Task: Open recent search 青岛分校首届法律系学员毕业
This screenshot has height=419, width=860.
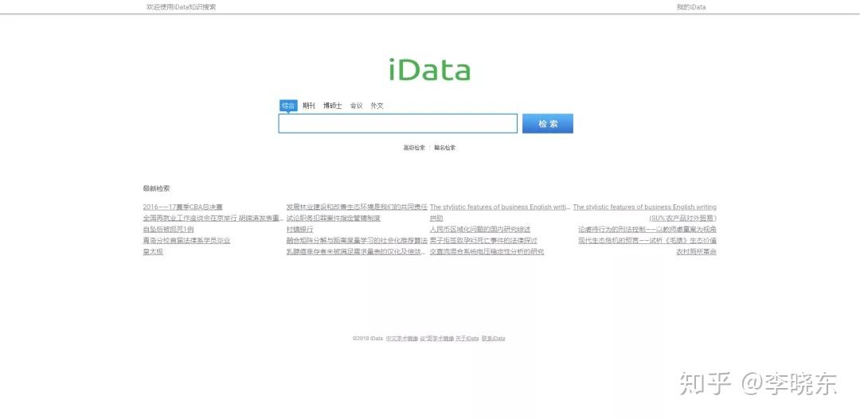Action: click(186, 240)
